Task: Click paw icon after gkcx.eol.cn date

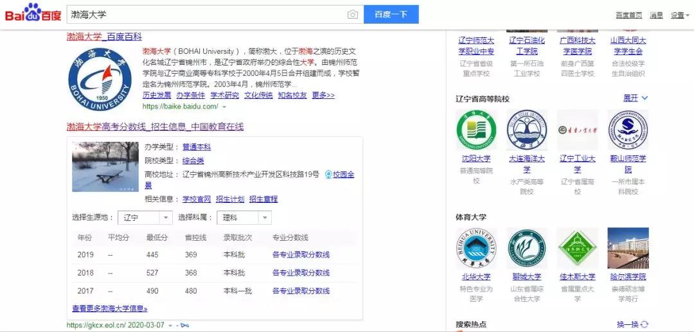Action: 184,326
